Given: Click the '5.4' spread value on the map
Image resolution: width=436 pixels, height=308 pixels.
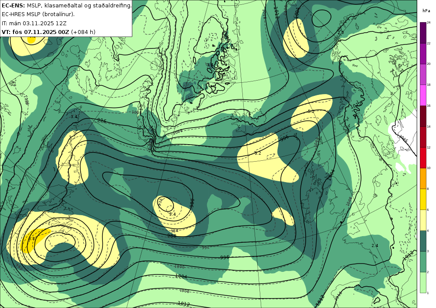Looking at the screenshot, I should [172, 214].
